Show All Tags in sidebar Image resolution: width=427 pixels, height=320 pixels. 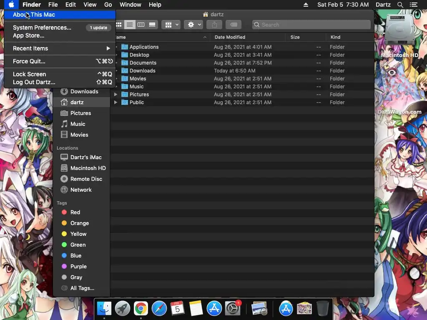(82, 288)
